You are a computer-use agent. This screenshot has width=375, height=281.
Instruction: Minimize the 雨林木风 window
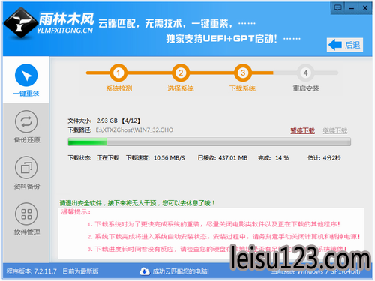(x=352, y=8)
